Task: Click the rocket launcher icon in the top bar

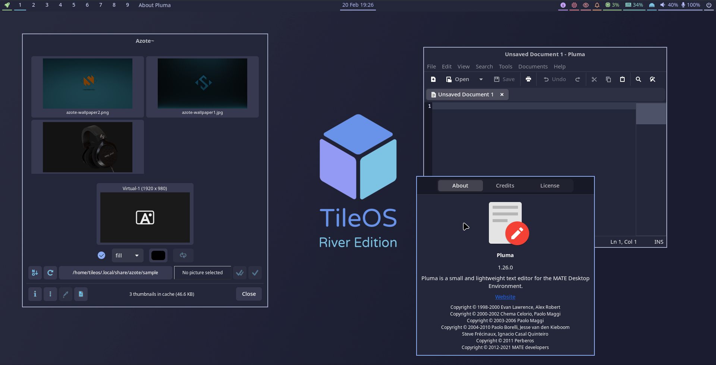Action: (7, 5)
